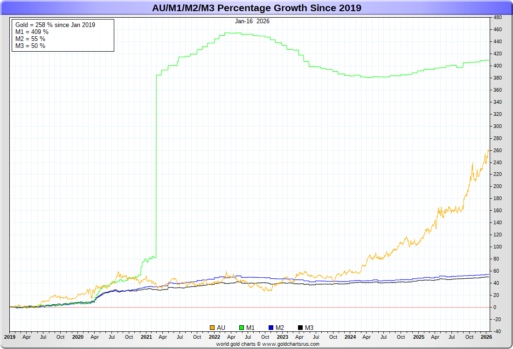Click the 'M2 = 55 %' summary line
The height and width of the screenshot is (349, 513).
[30, 39]
